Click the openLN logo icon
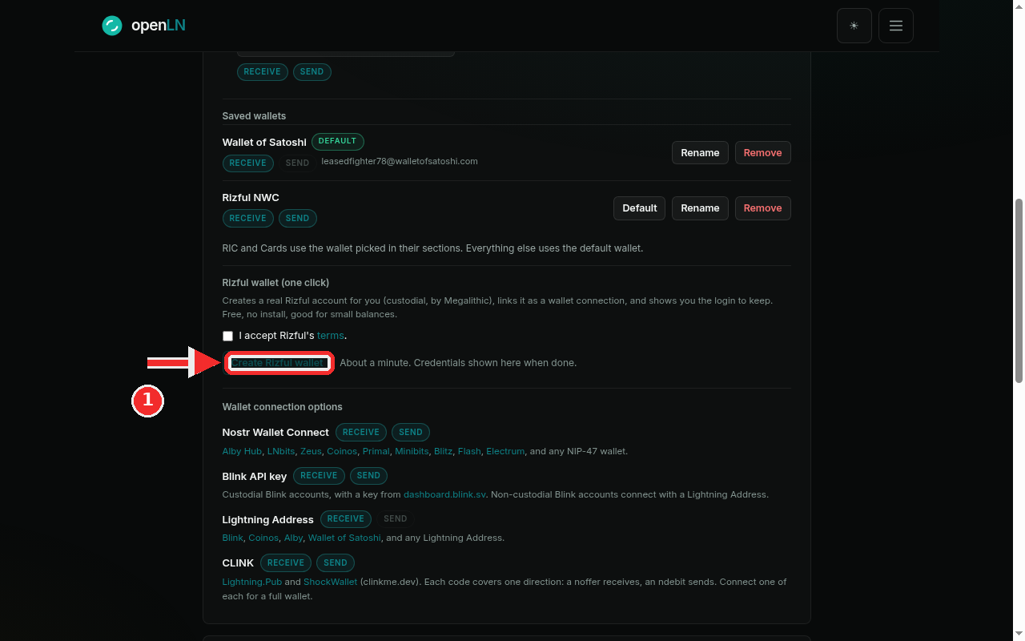The width and height of the screenshot is (1025, 641). [x=112, y=26]
